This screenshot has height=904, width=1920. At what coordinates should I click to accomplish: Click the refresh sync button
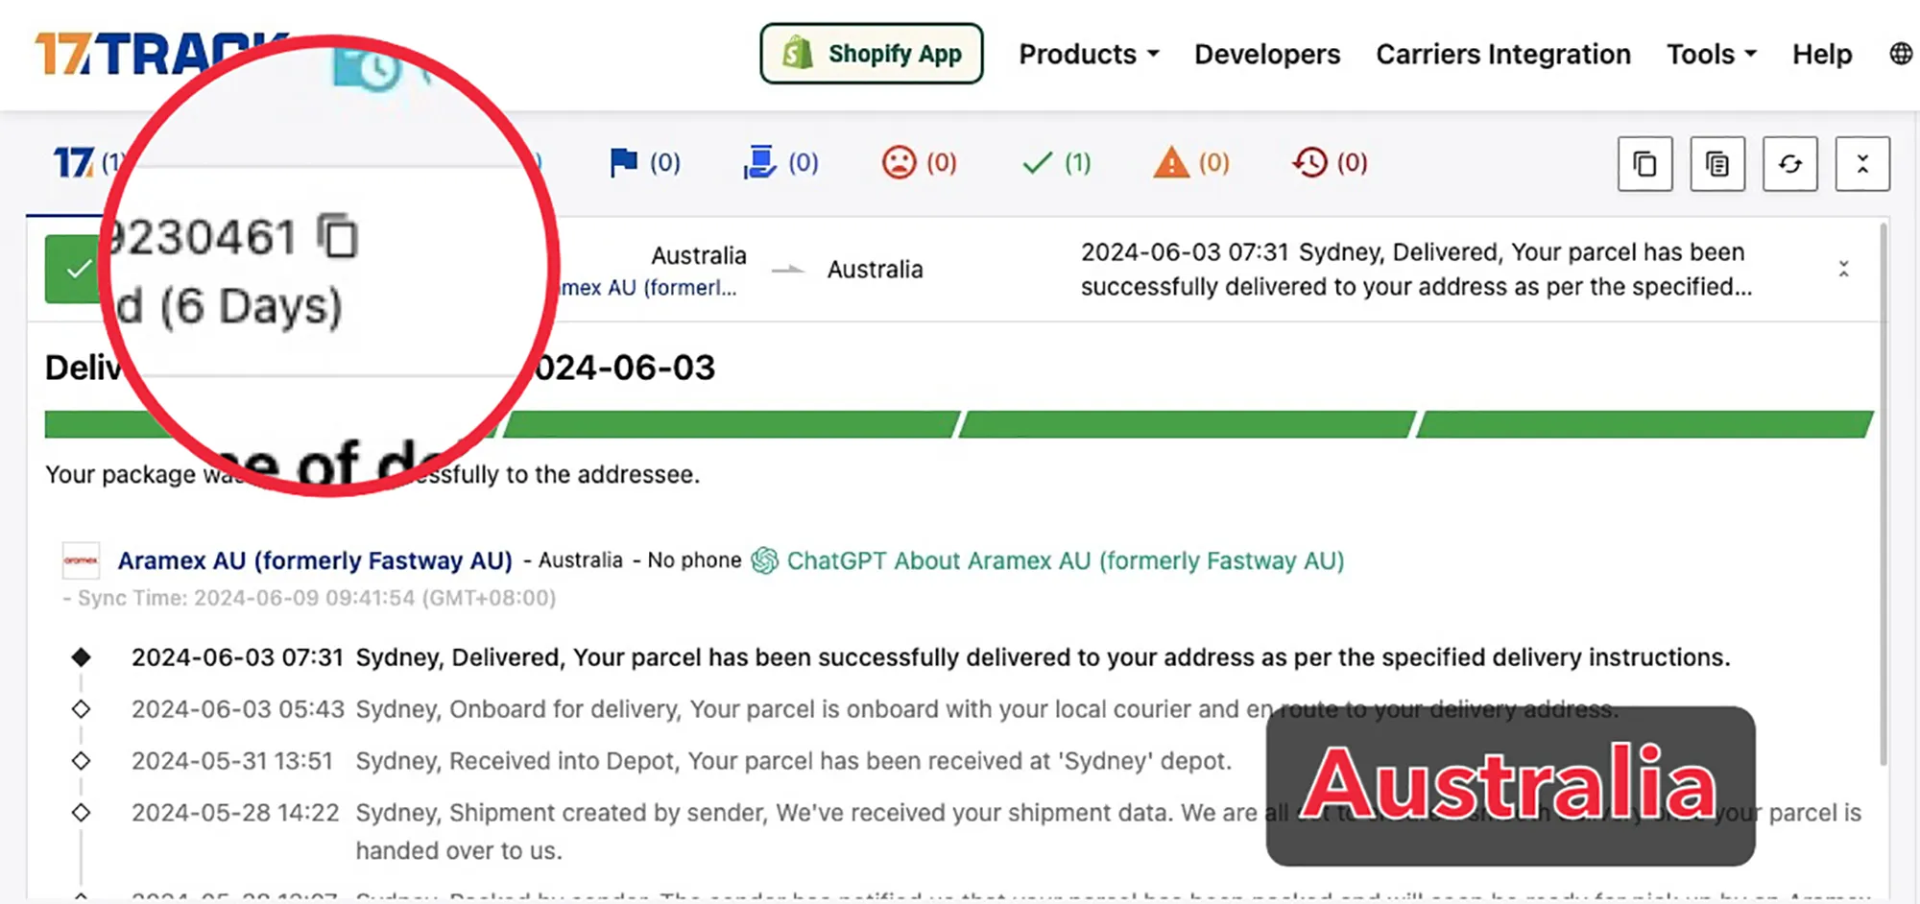pyautogui.click(x=1789, y=164)
